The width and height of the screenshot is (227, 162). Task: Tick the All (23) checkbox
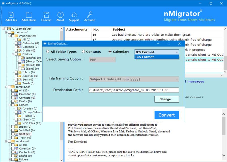[13, 90]
